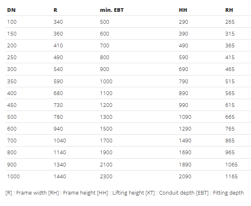251x206 pixels.
Task: Click R value 680
Action: (x=59, y=93)
